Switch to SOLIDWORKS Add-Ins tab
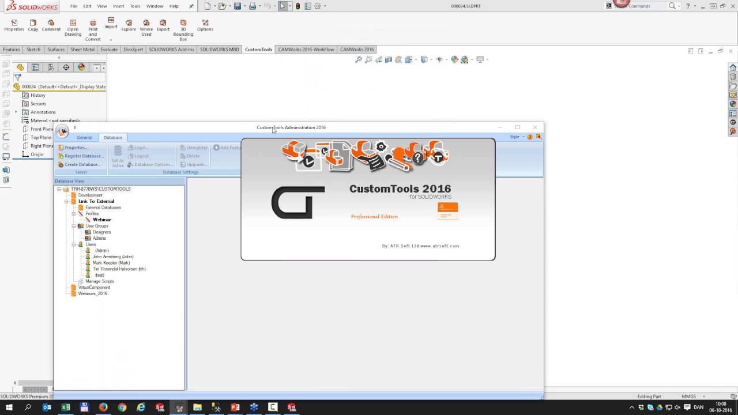This screenshot has height=415, width=738. (171, 50)
